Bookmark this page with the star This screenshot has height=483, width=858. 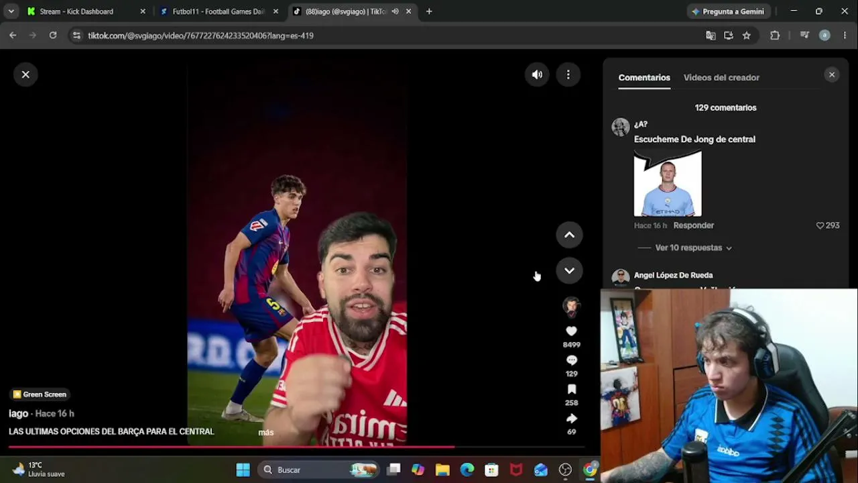(747, 36)
